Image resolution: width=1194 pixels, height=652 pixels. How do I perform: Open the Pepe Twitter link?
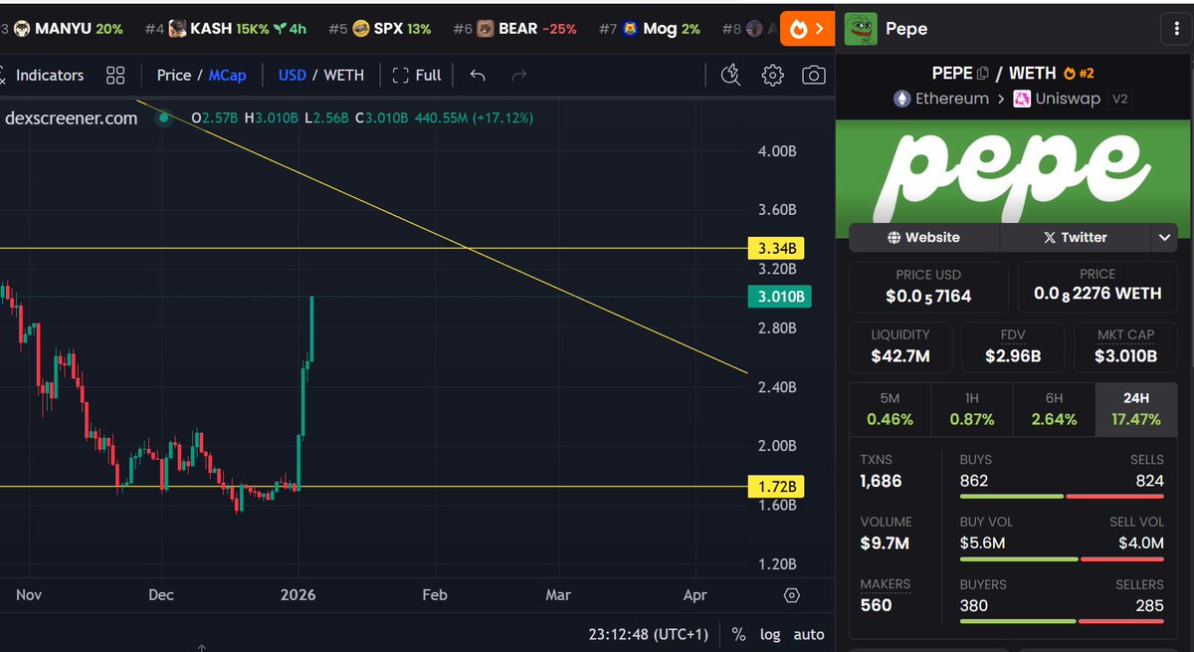click(1075, 237)
